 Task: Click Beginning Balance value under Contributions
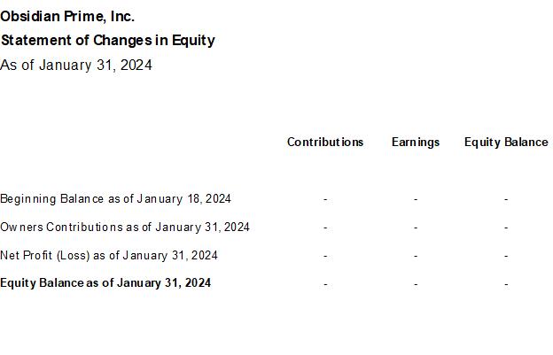pyautogui.click(x=325, y=199)
